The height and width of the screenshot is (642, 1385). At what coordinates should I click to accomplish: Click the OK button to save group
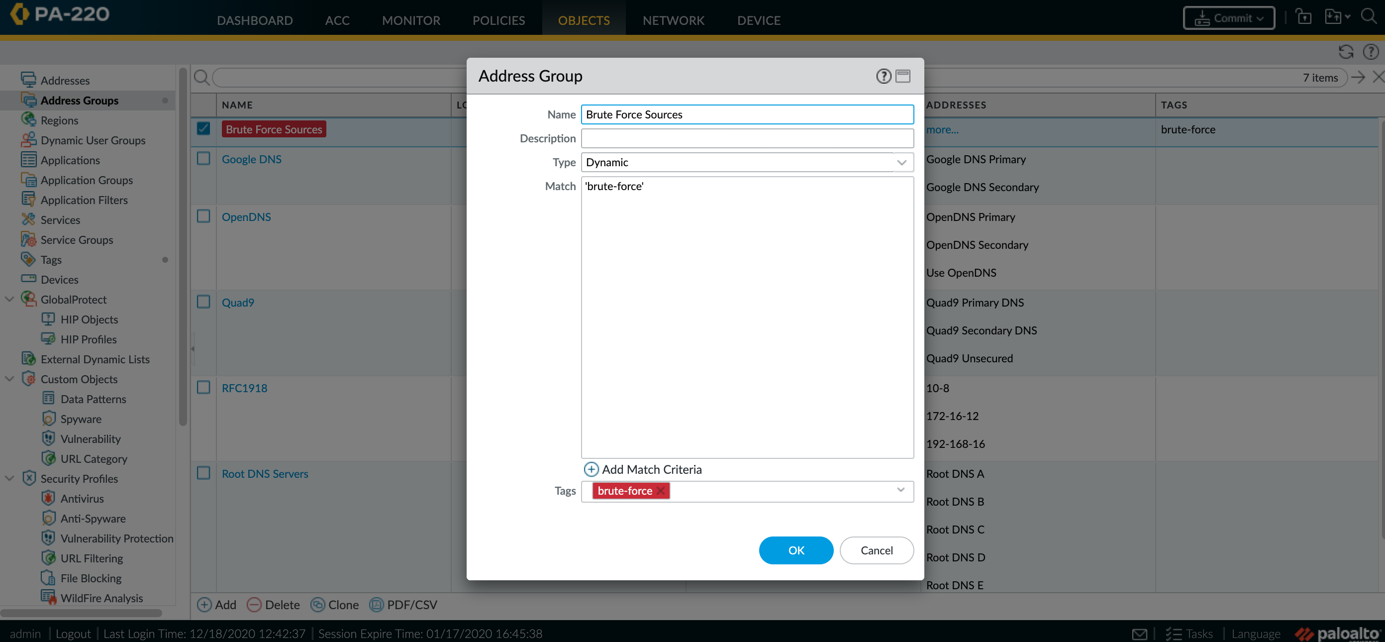click(796, 549)
